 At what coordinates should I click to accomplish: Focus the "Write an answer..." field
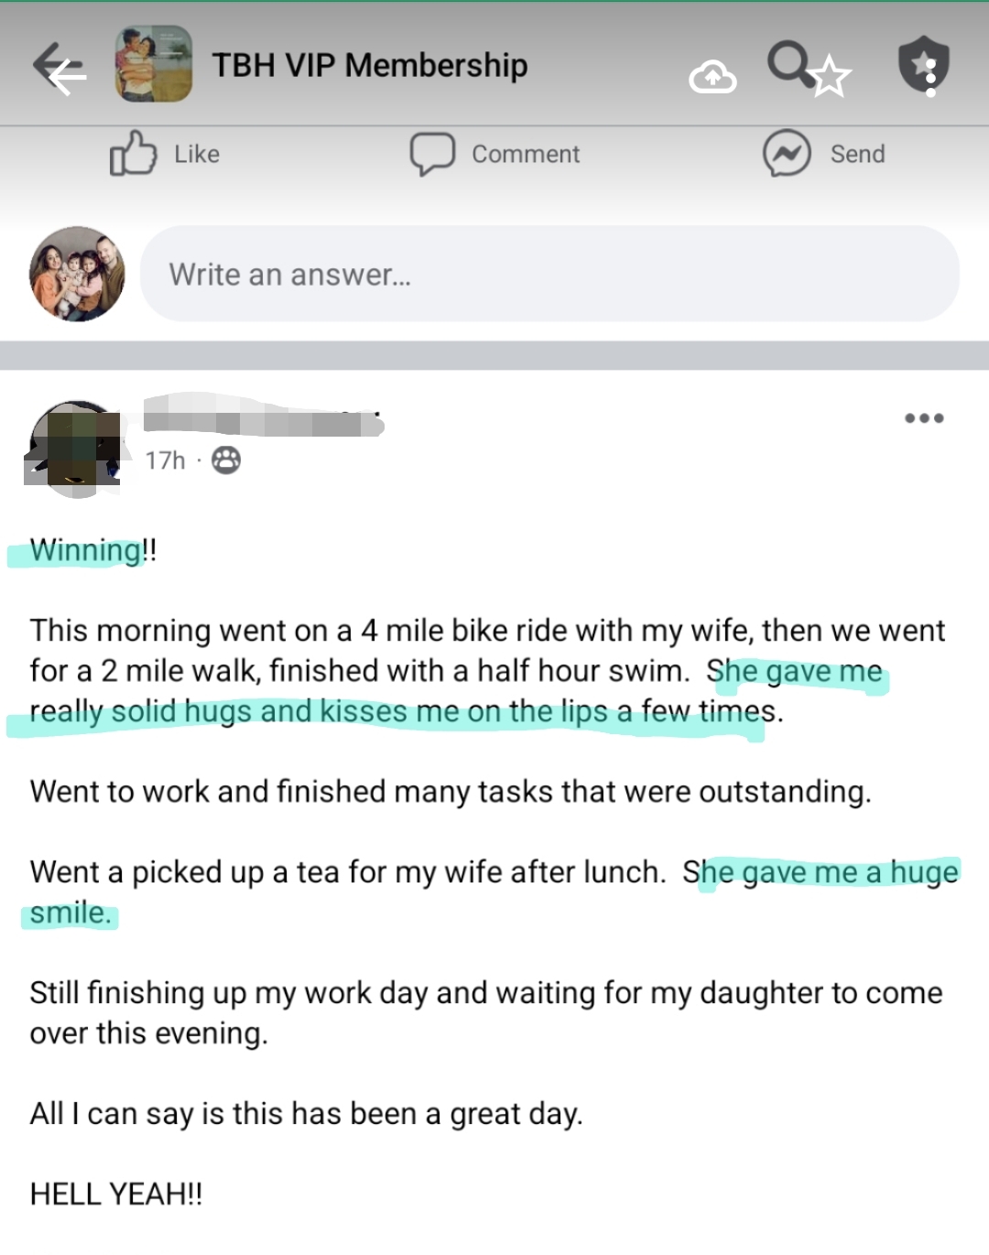click(x=549, y=275)
